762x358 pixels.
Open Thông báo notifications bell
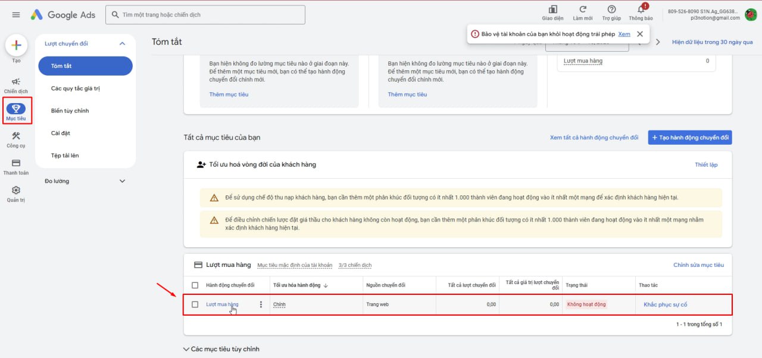641,10
